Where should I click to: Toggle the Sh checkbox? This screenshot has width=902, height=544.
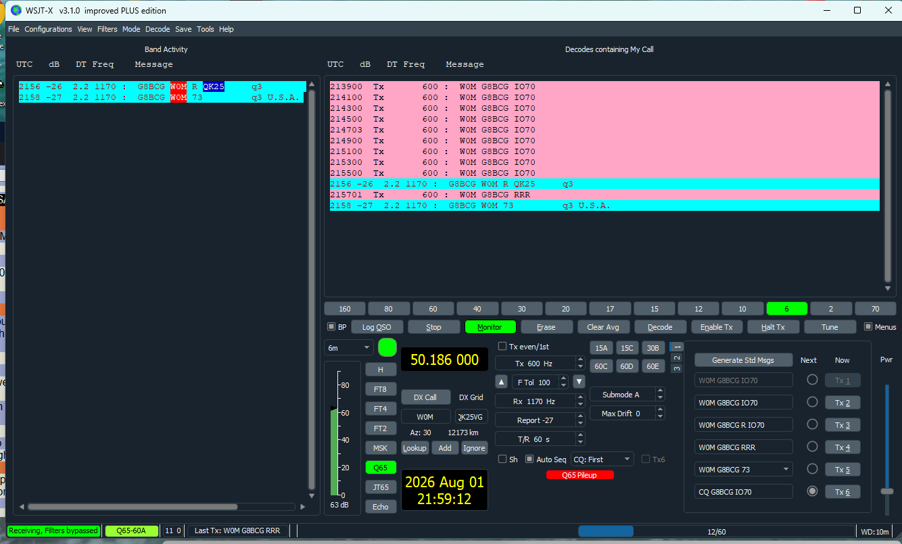tap(502, 459)
